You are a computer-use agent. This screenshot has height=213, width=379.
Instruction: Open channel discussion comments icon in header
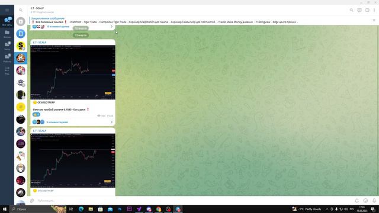click(359, 10)
